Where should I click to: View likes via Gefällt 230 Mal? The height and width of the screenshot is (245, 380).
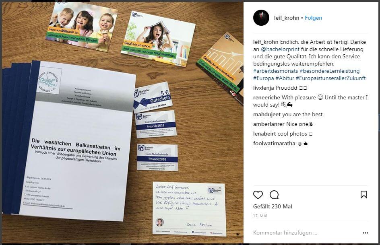[x=273, y=206]
